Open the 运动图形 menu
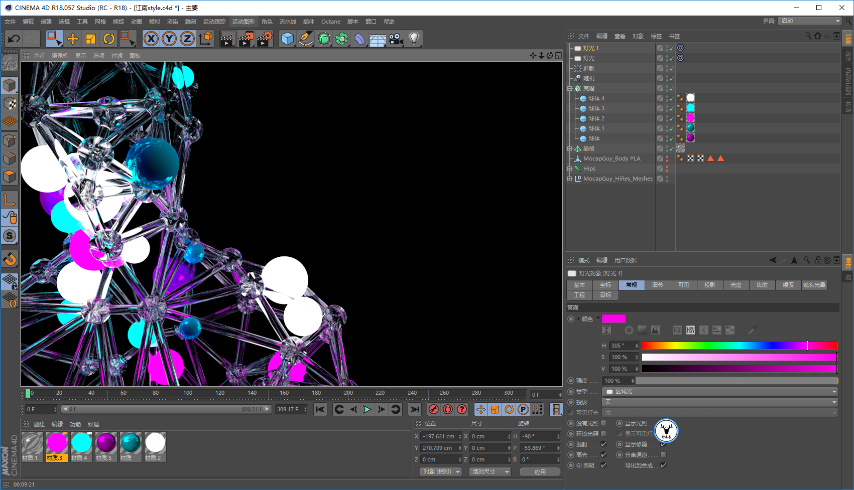 [243, 22]
